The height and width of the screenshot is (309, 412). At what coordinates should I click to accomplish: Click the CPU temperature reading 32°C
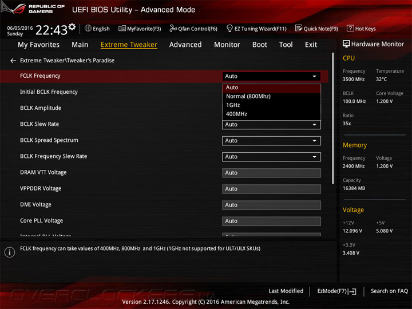(381, 80)
